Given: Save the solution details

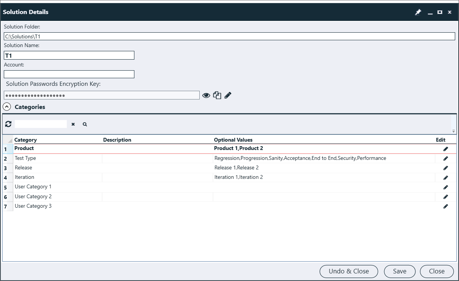Looking at the screenshot, I should (x=399, y=271).
